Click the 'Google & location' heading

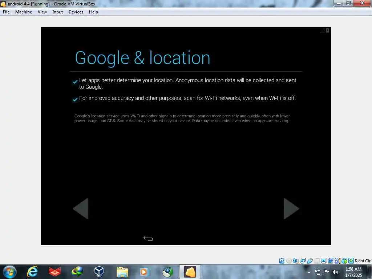pos(142,58)
